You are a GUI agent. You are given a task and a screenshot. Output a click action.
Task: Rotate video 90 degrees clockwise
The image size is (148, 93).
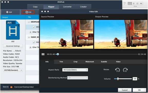[125, 70]
